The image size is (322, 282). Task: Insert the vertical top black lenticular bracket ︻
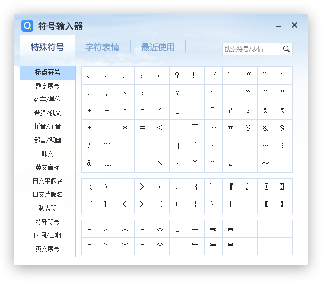coord(230,229)
